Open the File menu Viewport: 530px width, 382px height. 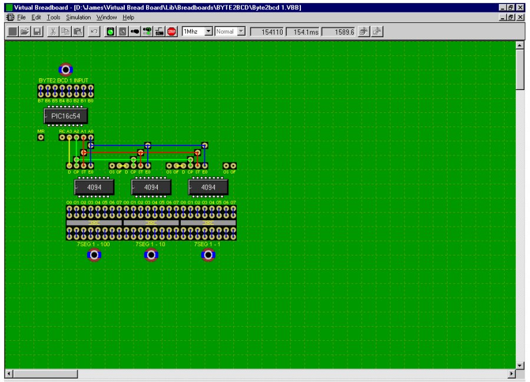coord(21,17)
